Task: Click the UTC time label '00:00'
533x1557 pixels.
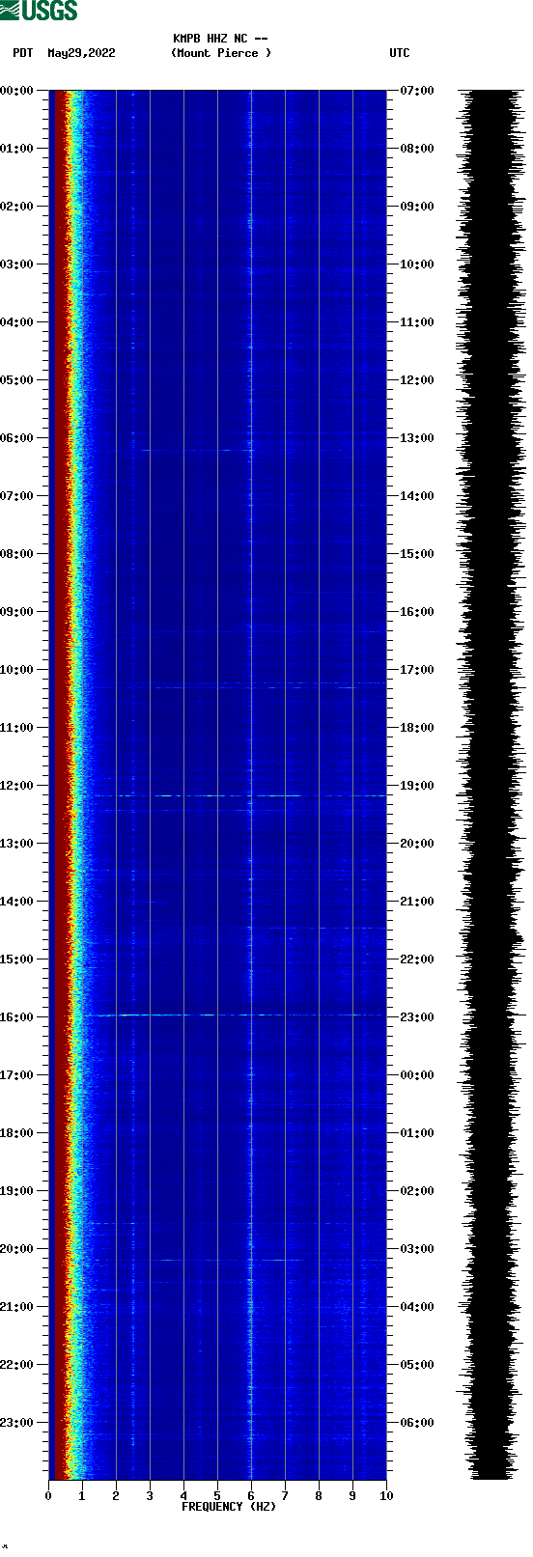Action: 417,1075
